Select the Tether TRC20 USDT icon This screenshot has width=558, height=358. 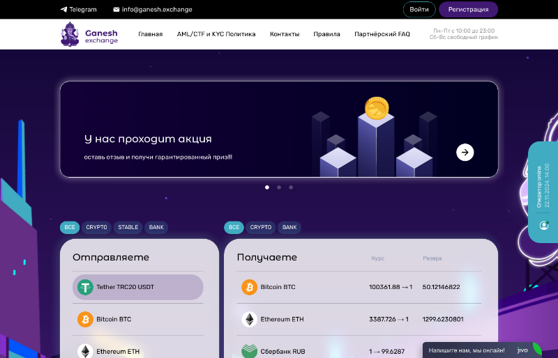pos(85,287)
